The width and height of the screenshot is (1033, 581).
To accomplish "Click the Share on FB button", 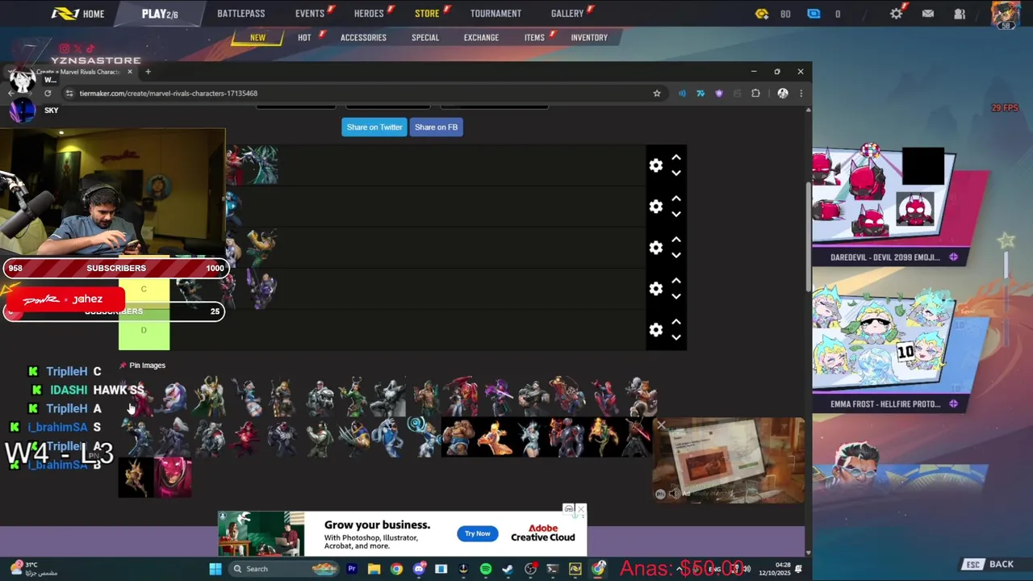I will (436, 127).
